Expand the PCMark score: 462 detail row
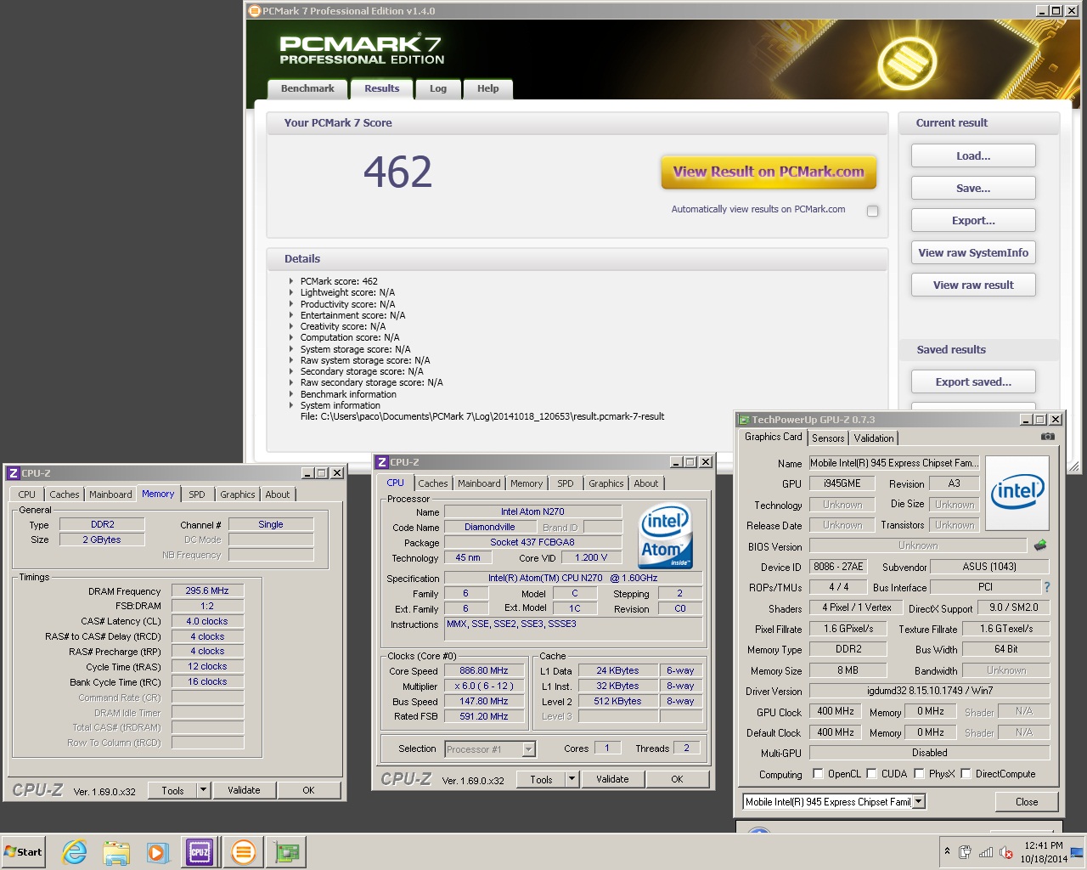This screenshot has width=1087, height=870. [291, 281]
